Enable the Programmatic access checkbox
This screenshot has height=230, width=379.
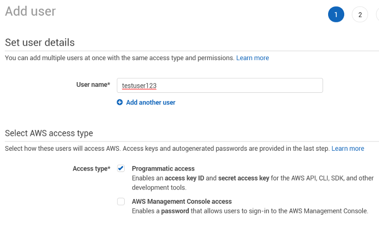[x=121, y=168]
